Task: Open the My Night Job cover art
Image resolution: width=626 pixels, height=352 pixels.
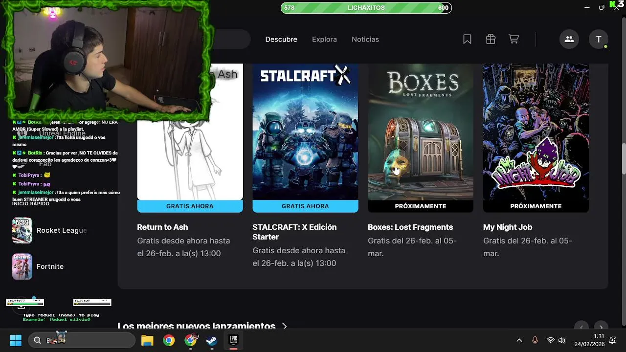Action: pyautogui.click(x=536, y=132)
